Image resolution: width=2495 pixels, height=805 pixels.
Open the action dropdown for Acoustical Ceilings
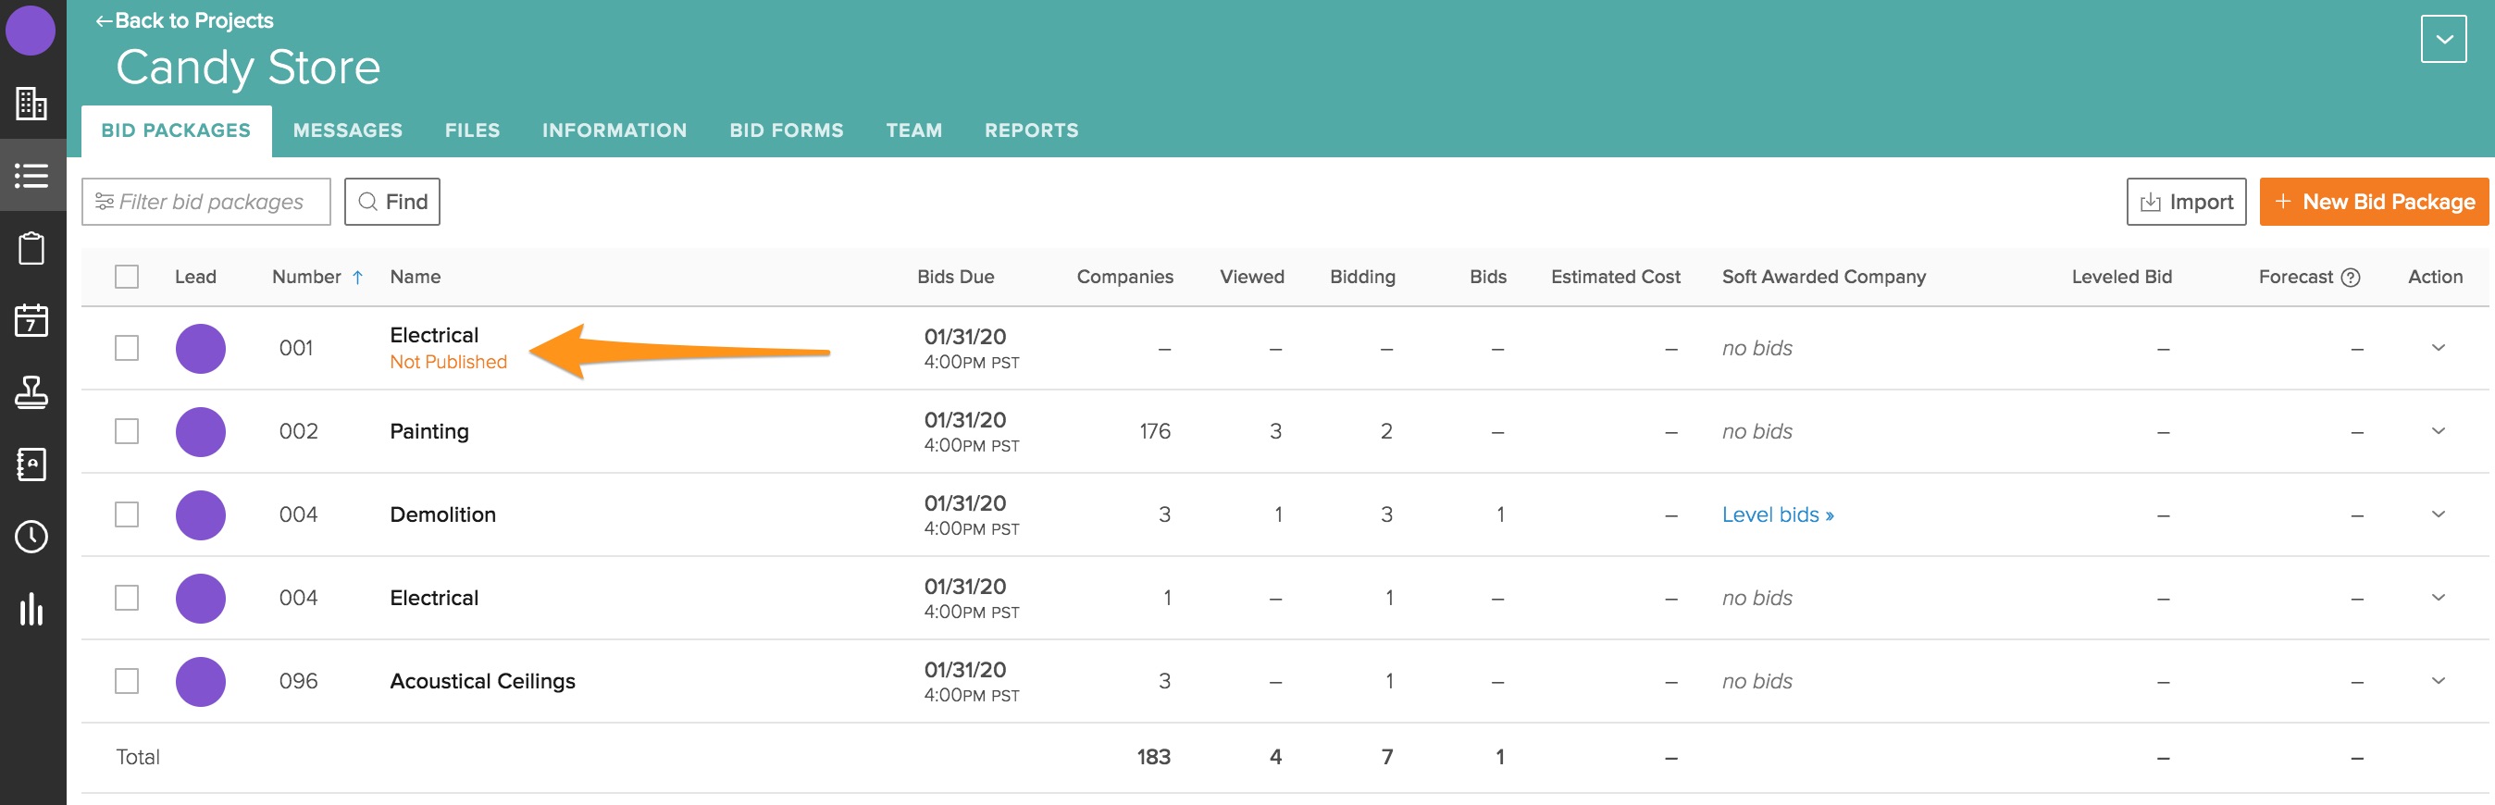pyautogui.click(x=2438, y=680)
